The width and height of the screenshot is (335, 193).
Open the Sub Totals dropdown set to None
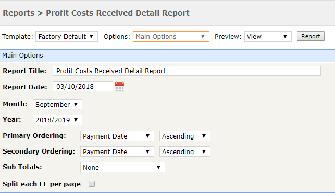[122, 167]
